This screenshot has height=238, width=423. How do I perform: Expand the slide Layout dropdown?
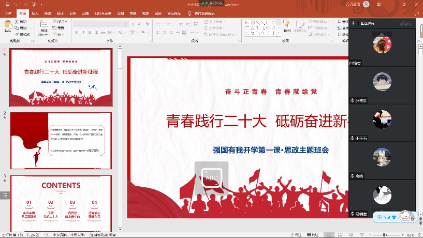62,22
